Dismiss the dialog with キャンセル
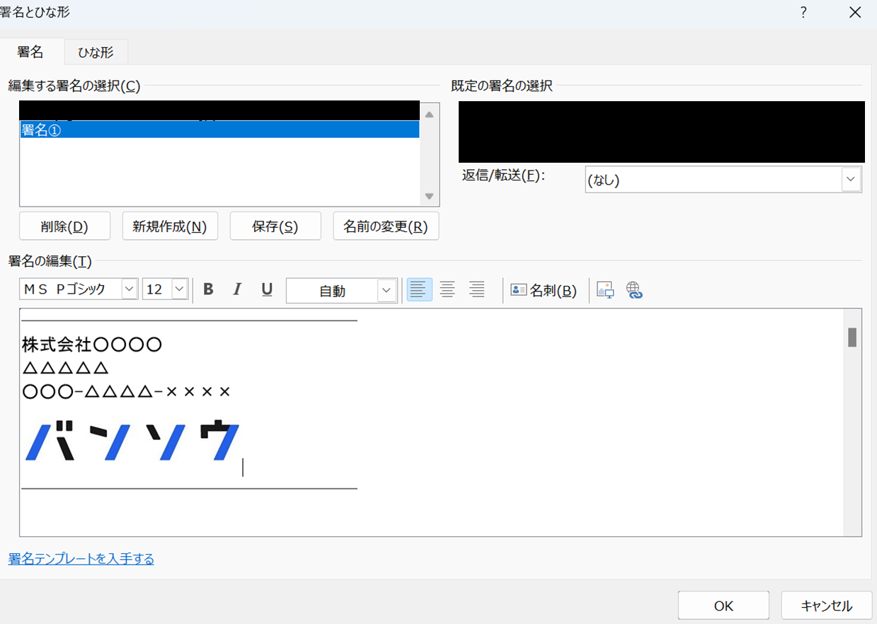 click(827, 606)
